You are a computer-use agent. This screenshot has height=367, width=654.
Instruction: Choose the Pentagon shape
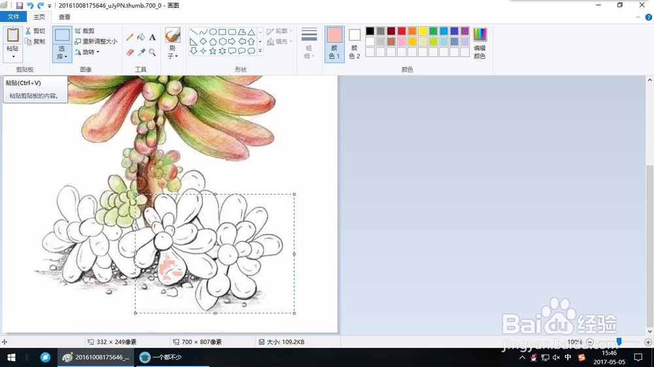(x=213, y=42)
